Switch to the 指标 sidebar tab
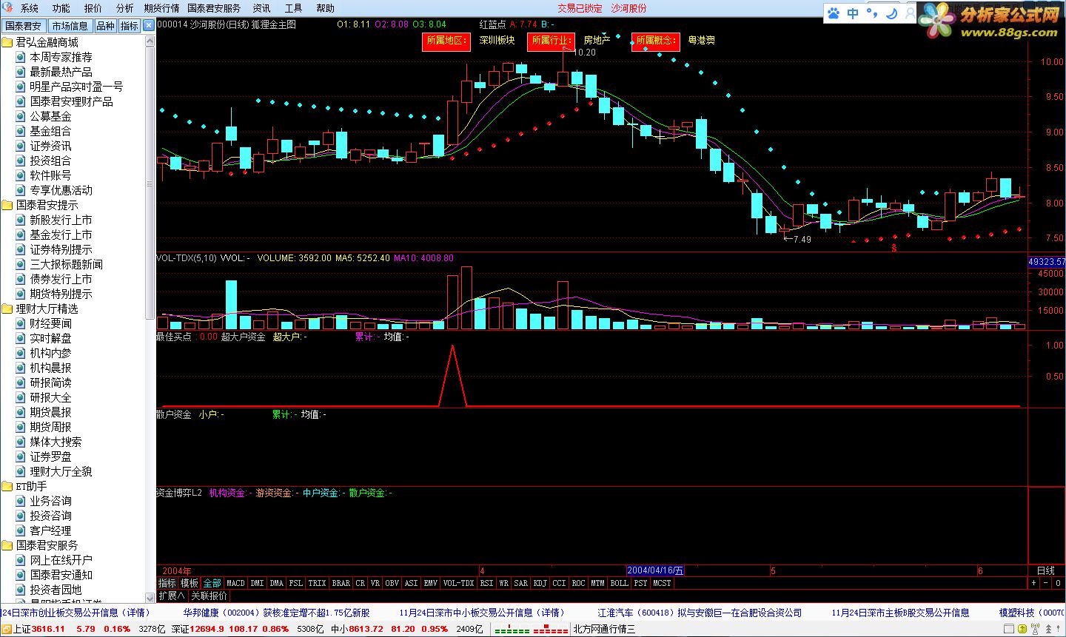The height and width of the screenshot is (637, 1066). coord(129,26)
